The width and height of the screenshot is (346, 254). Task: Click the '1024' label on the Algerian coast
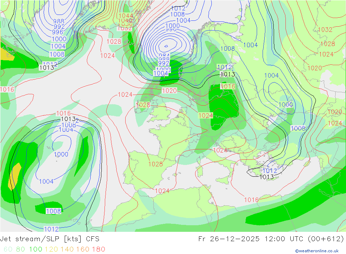click(x=162, y=191)
